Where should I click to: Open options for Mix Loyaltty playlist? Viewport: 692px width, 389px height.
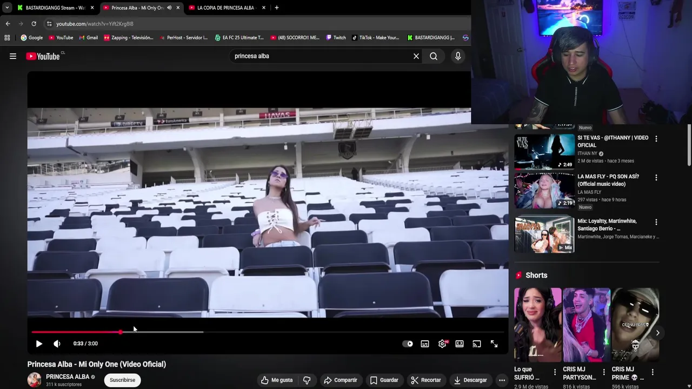[x=656, y=222]
